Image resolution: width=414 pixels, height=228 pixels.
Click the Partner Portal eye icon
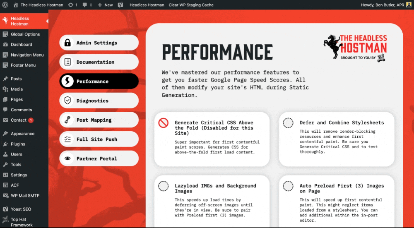click(67, 158)
